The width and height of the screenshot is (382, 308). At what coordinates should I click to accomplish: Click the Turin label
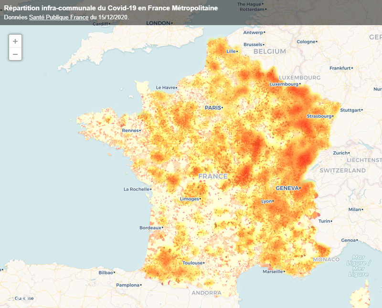click(324, 221)
